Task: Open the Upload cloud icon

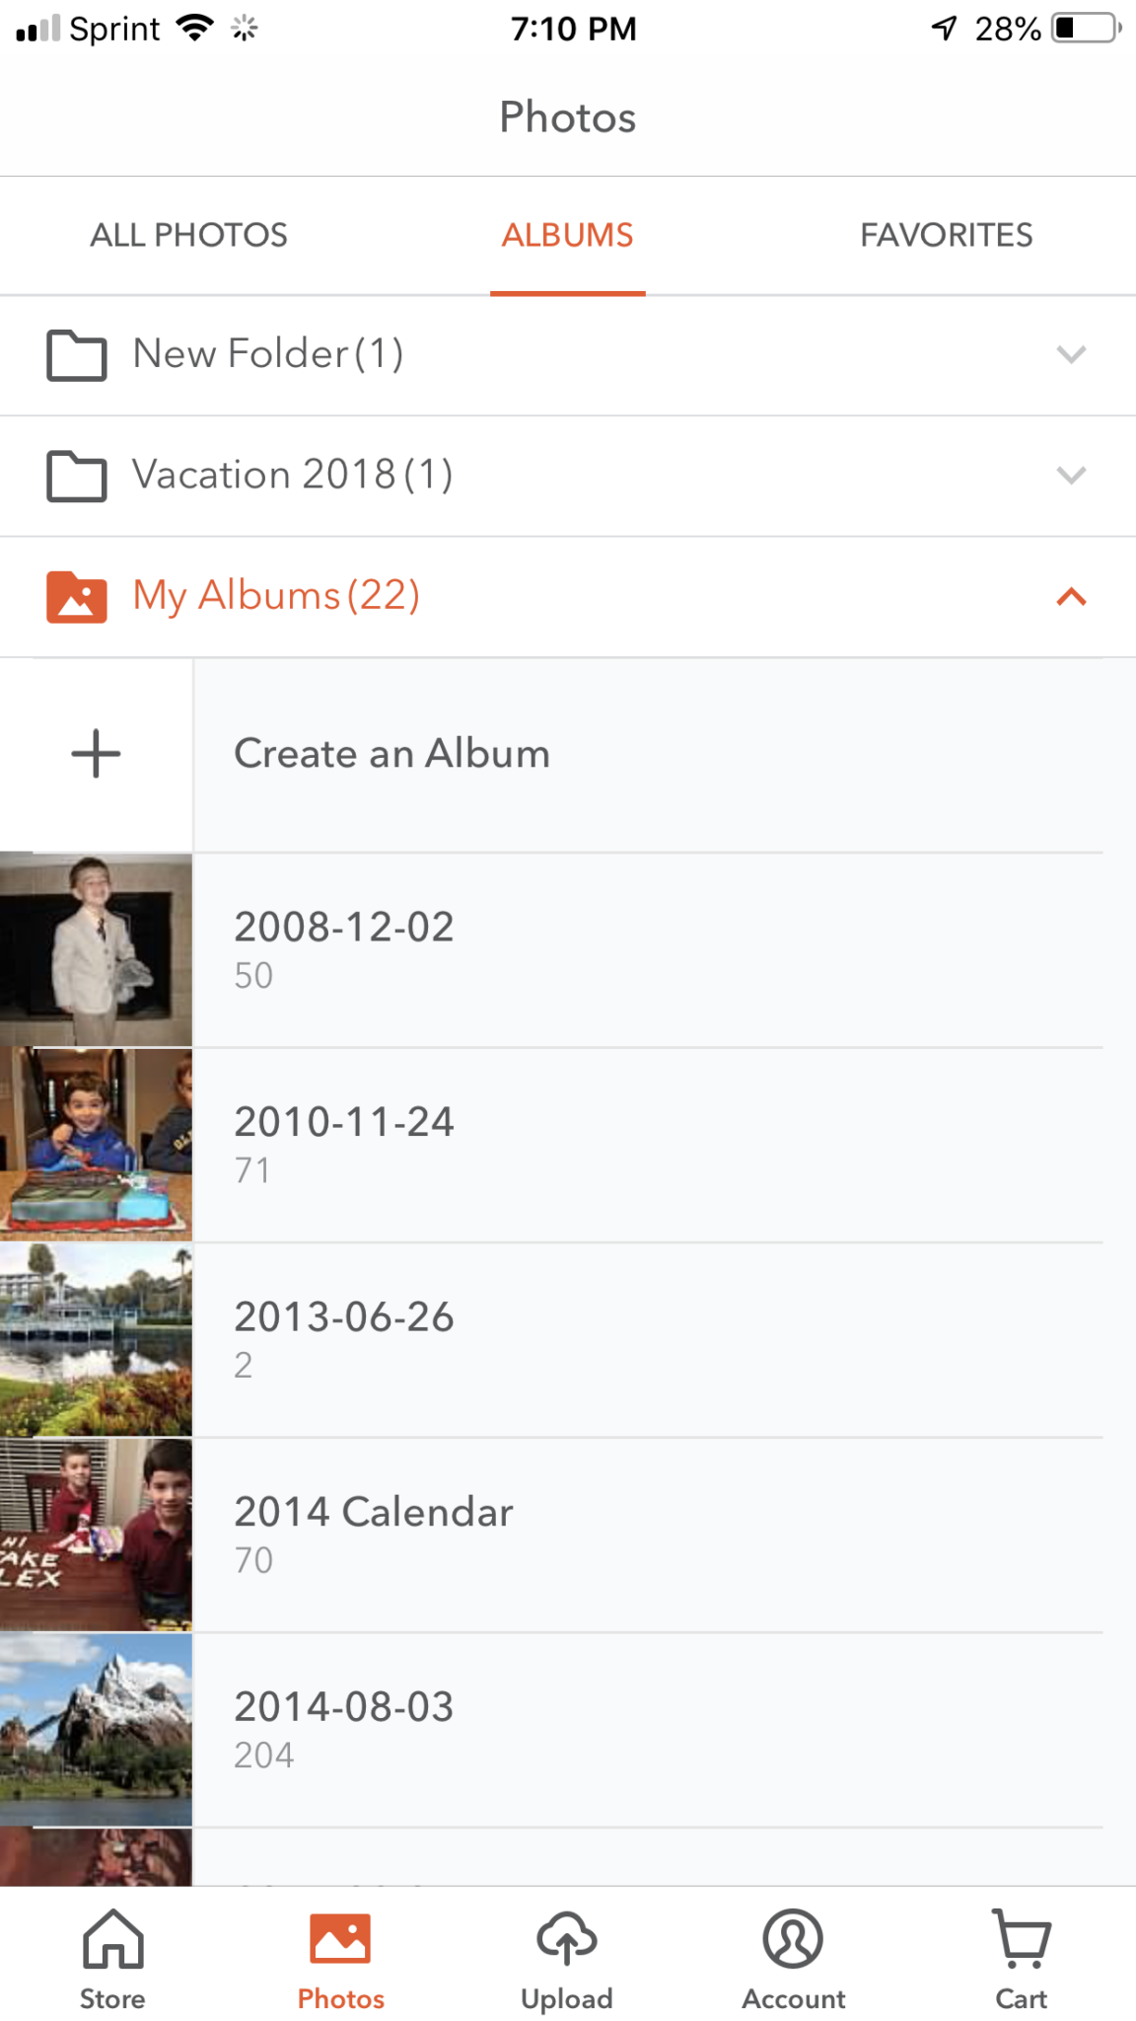Action: pos(567,1938)
